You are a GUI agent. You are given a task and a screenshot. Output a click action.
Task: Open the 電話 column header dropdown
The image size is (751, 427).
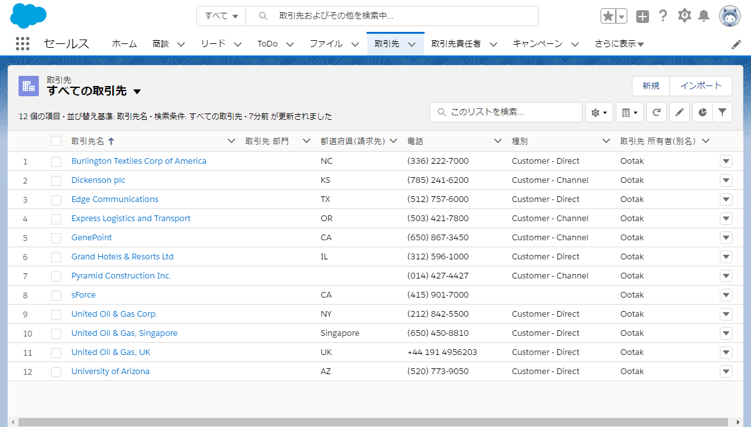[497, 140]
